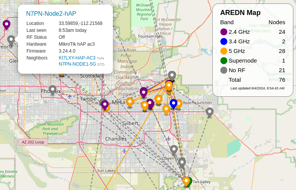Image resolution: width=296 pixels, height=190 pixels.
Task: Open neighbor KI7LXY-HAP-AC3 link
Action: click(77, 58)
